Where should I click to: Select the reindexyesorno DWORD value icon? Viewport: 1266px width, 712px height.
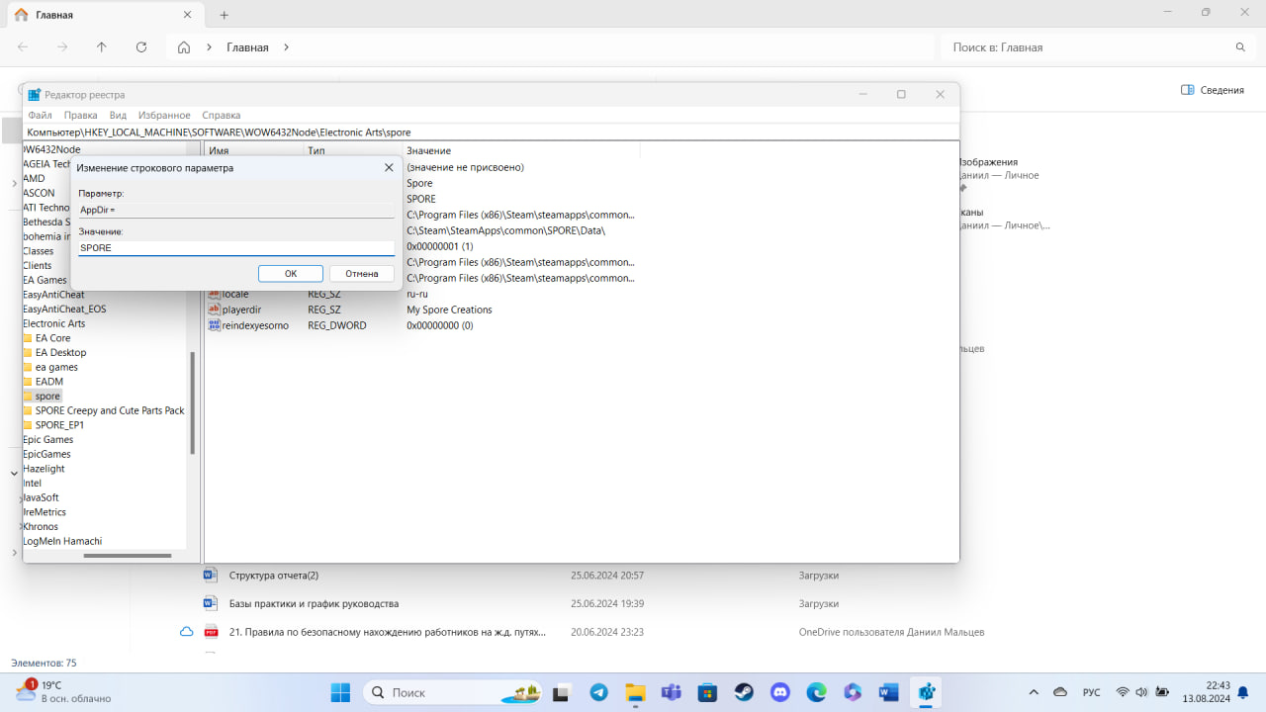214,325
